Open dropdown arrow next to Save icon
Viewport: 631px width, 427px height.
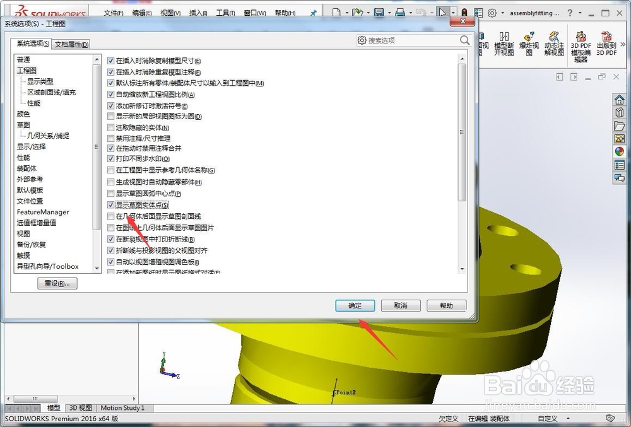pos(389,13)
